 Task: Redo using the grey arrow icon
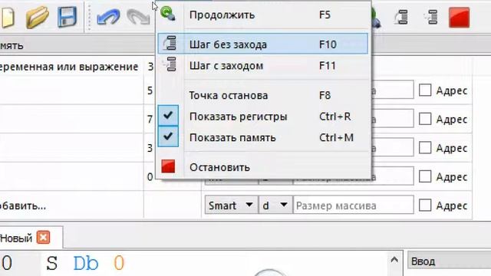139,17
